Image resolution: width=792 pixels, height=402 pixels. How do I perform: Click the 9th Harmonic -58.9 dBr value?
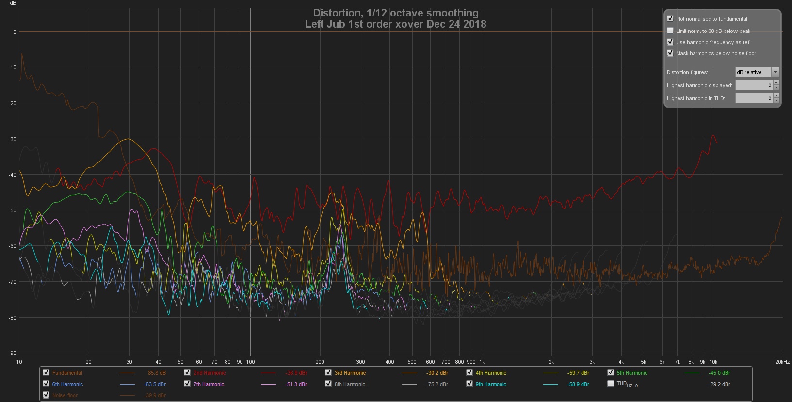pyautogui.click(x=578, y=385)
